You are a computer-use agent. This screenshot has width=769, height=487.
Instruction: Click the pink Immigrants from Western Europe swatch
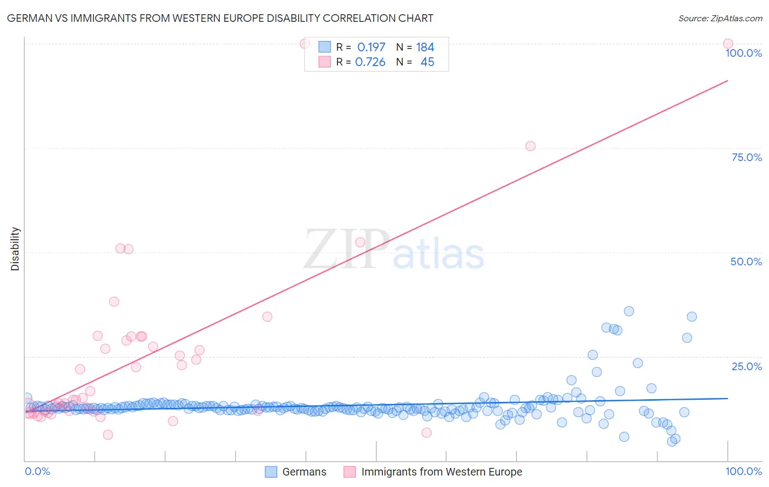click(349, 472)
